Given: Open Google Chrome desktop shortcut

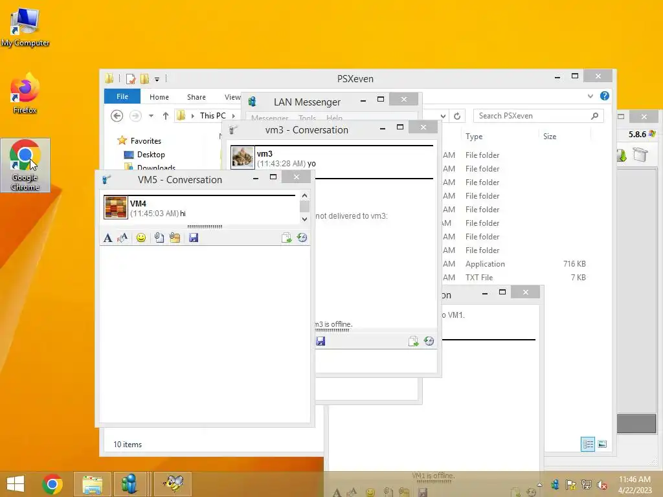Looking at the screenshot, I should click(x=25, y=165).
